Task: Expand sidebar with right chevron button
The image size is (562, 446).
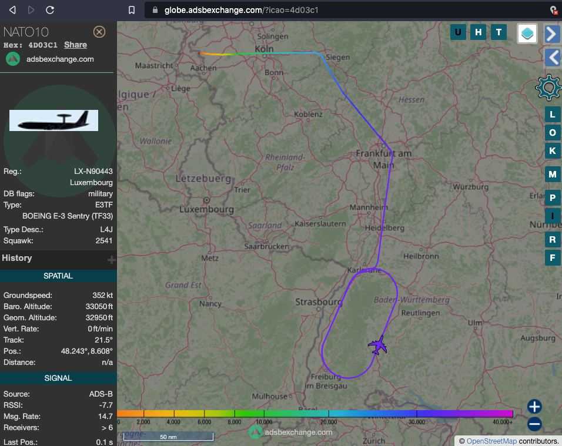Action: coord(551,34)
